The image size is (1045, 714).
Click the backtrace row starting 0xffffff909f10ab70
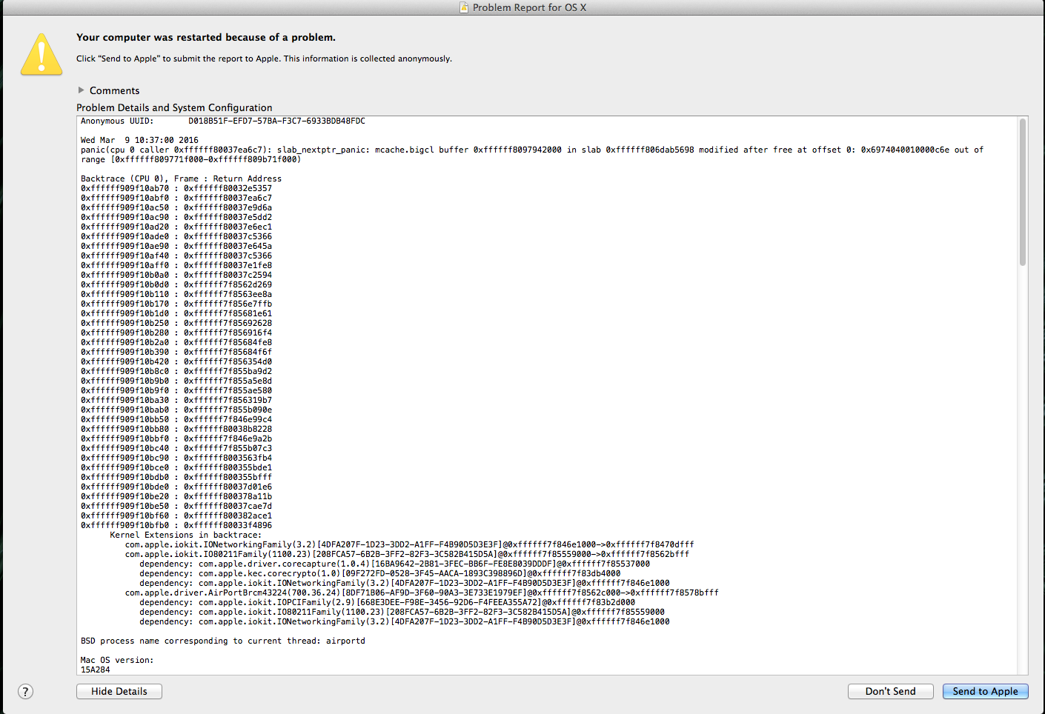(176, 188)
